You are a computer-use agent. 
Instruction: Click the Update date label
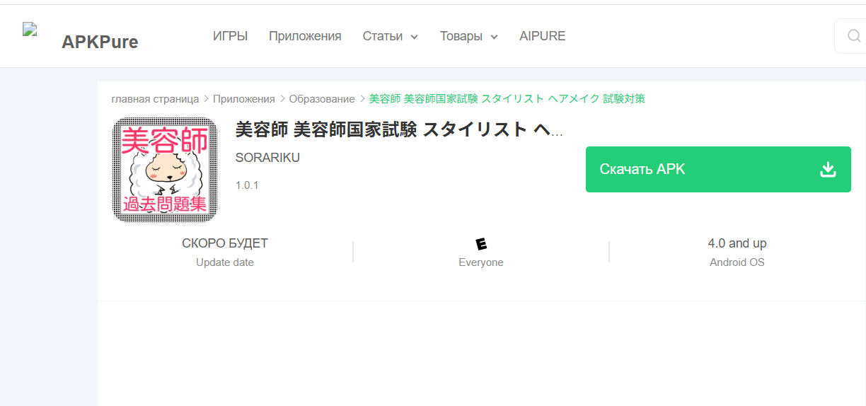(x=225, y=262)
